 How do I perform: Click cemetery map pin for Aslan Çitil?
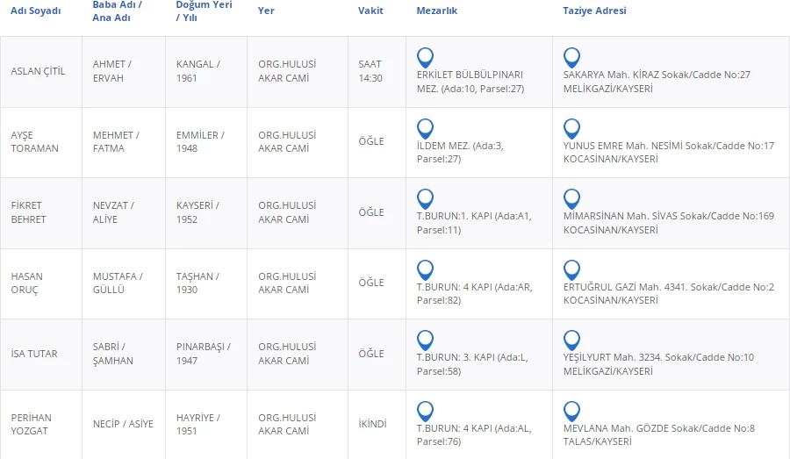point(425,57)
